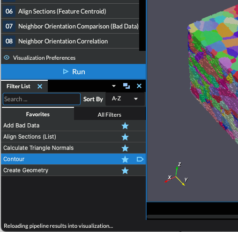
Task: Click the 3D axis orientation gizmo
Action: click(x=176, y=174)
